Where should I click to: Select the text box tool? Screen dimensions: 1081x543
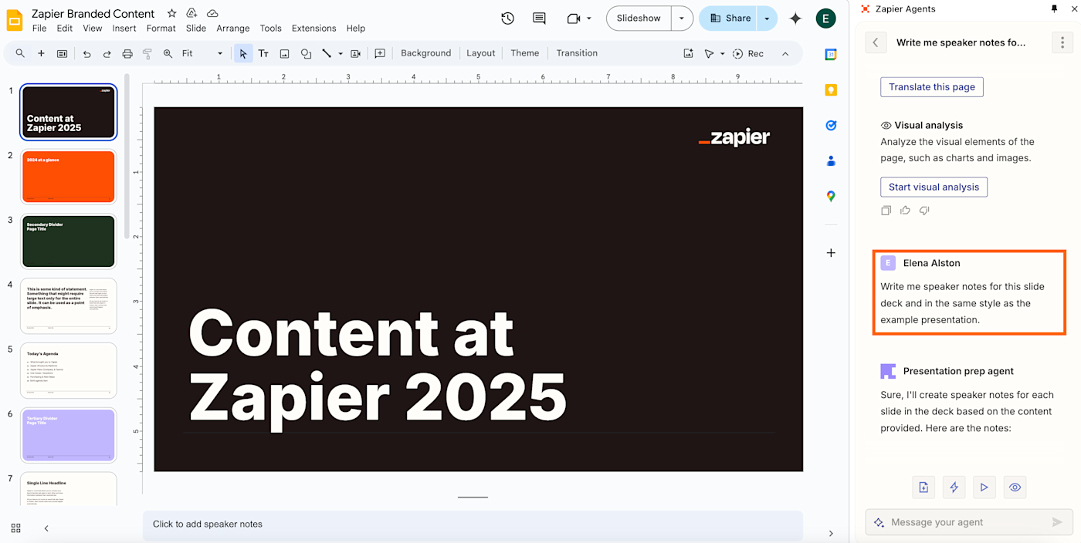[263, 53]
